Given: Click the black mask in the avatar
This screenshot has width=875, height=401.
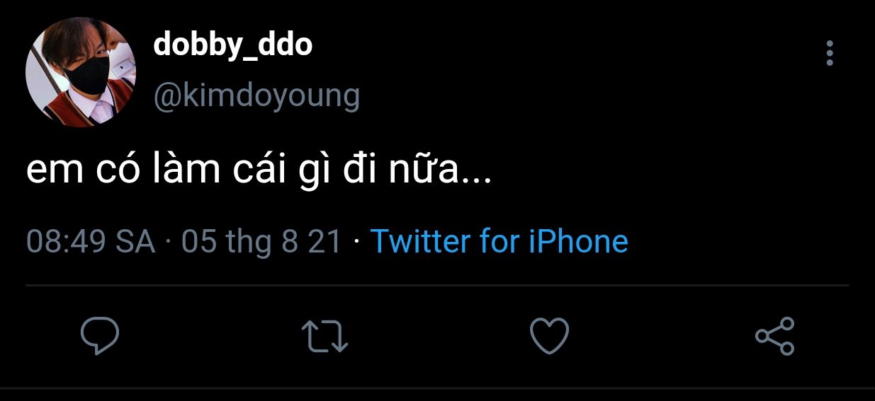Looking at the screenshot, I should click(x=86, y=75).
